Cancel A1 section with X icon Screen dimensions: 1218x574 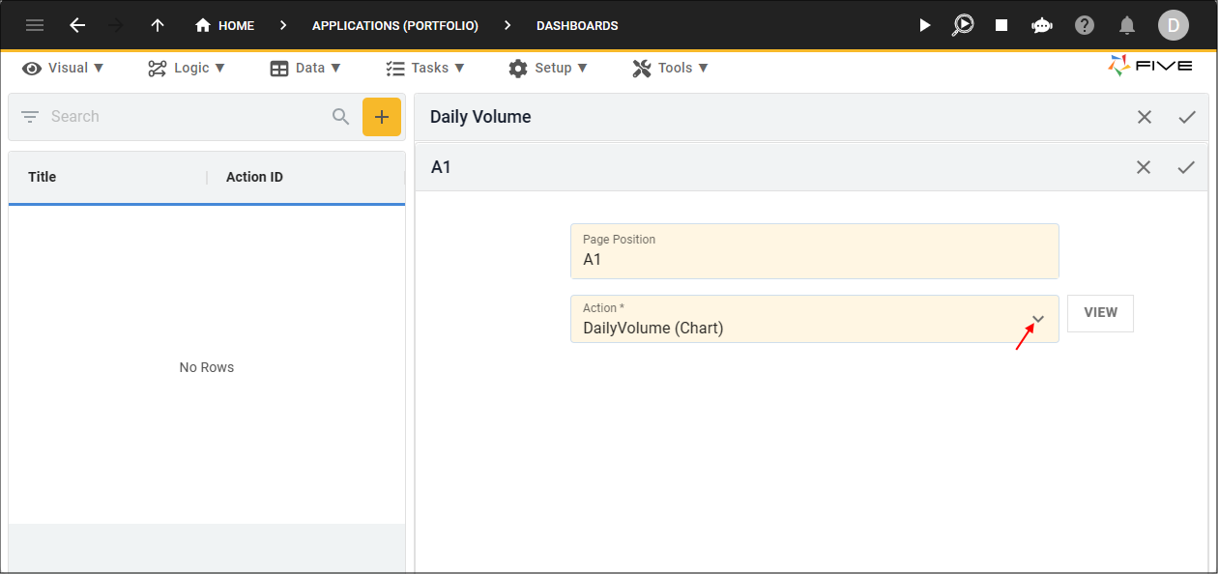(x=1144, y=167)
